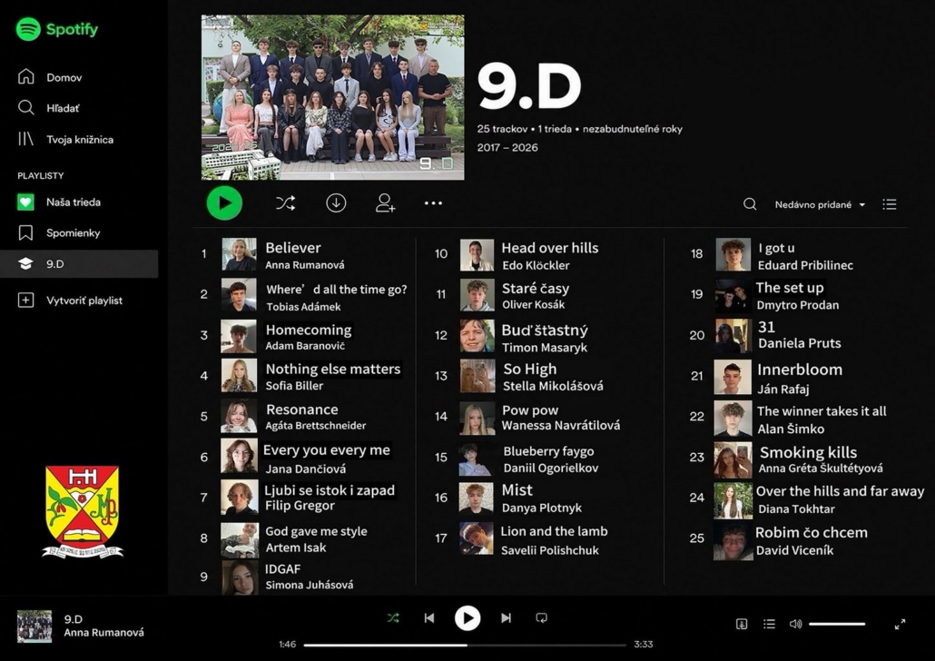Mute using the speaker volume icon
The height and width of the screenshot is (661, 935).
pyautogui.click(x=795, y=624)
